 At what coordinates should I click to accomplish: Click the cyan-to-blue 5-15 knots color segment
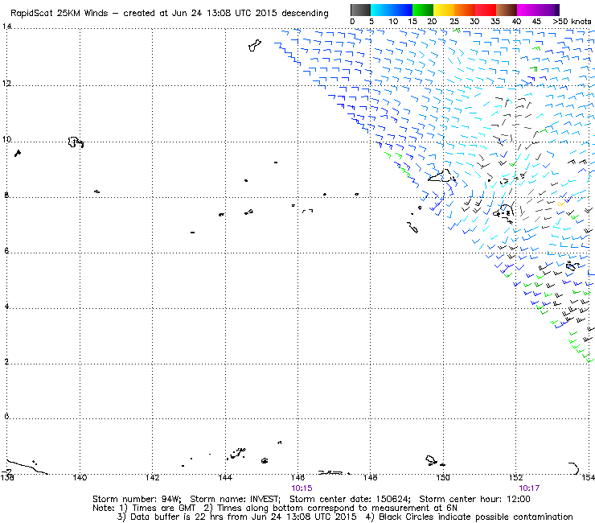pyautogui.click(x=392, y=10)
